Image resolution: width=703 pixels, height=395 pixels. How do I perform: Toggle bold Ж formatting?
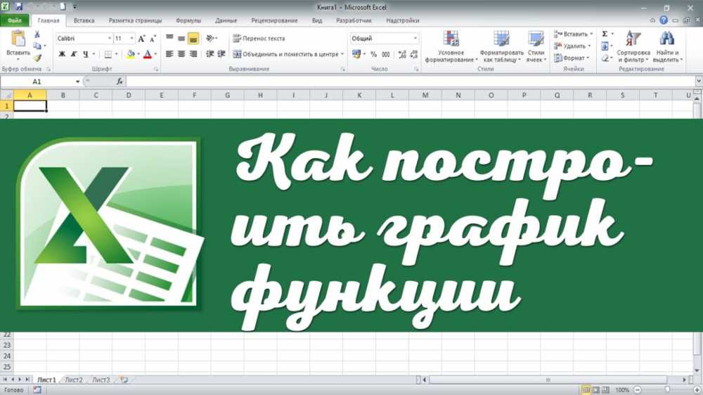(63, 54)
